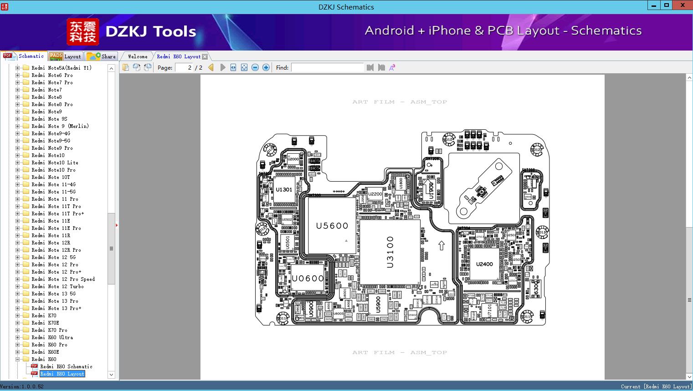Click the U2400 chip on the PCB layout

click(x=484, y=264)
